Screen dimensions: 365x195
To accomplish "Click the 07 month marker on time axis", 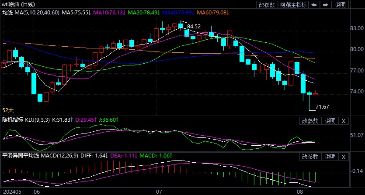I will (x=159, y=192).
